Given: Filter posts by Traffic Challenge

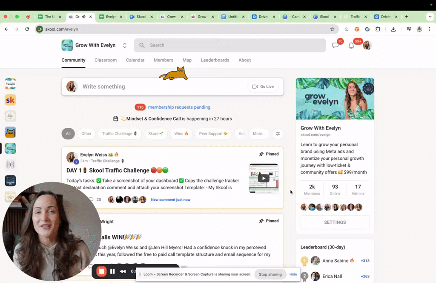Looking at the screenshot, I should pyautogui.click(x=119, y=133).
